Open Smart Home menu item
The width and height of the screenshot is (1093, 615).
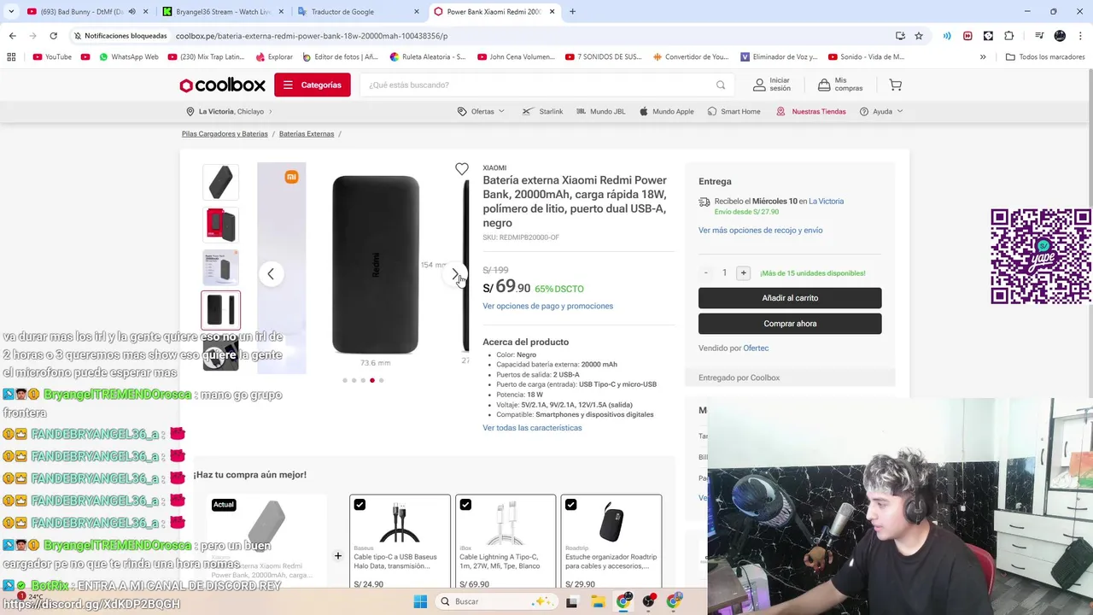pyautogui.click(x=734, y=112)
